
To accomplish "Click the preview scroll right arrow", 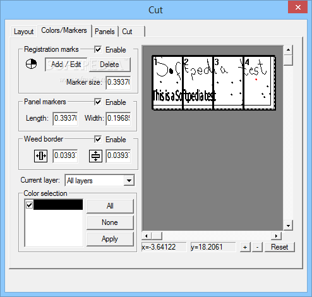I will tap(277, 236).
